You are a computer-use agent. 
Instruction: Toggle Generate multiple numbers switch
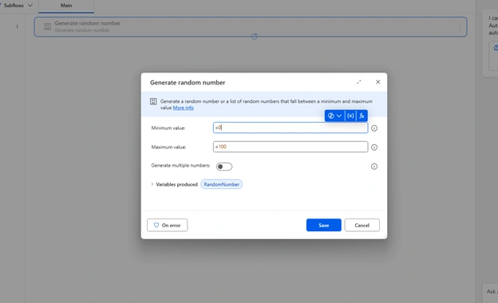coord(224,167)
